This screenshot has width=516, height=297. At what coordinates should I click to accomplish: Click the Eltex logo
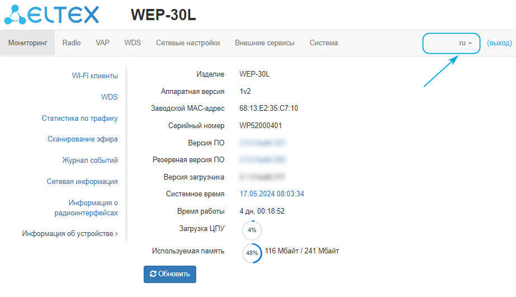tap(51, 15)
